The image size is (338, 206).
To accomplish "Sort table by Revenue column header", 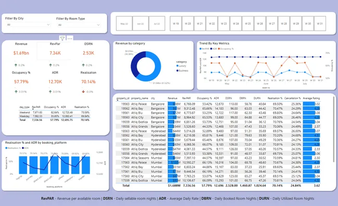I will pyautogui.click(x=173, y=98).
